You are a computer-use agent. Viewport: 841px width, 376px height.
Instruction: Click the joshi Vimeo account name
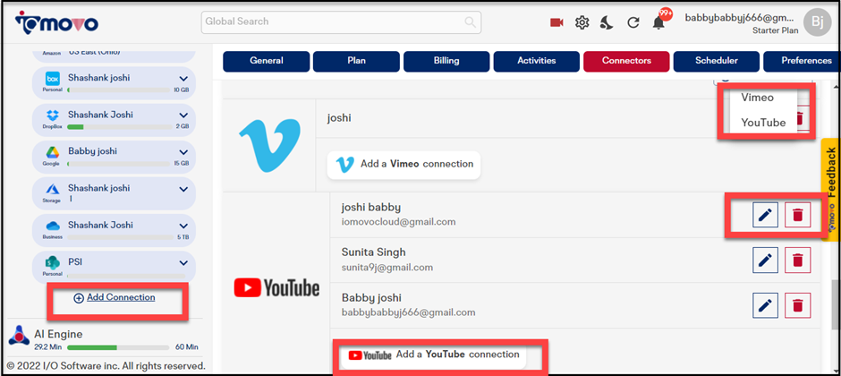pyautogui.click(x=339, y=118)
